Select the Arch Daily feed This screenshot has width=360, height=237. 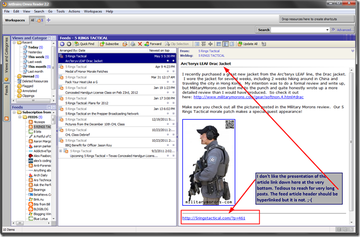tap(38, 175)
